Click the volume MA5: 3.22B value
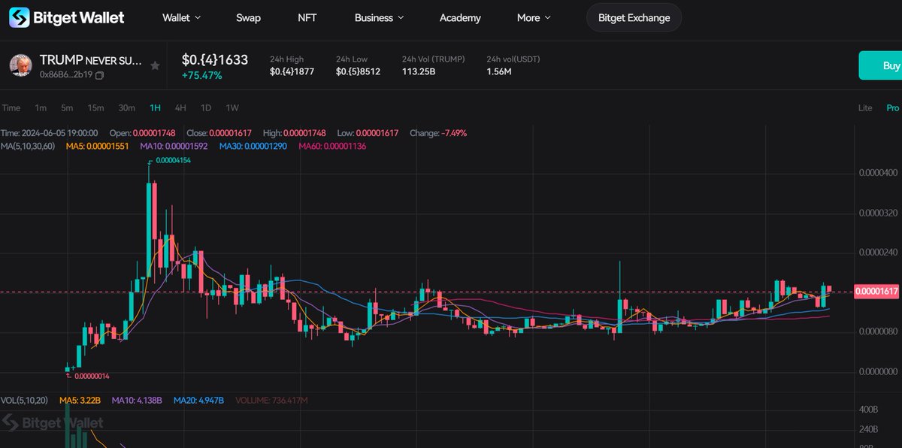Image resolution: width=902 pixels, height=448 pixels. point(79,400)
